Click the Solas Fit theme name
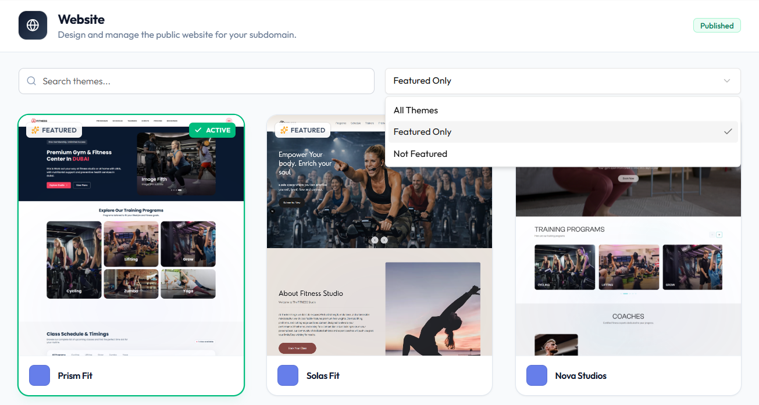This screenshot has height=405, width=759. (323, 376)
